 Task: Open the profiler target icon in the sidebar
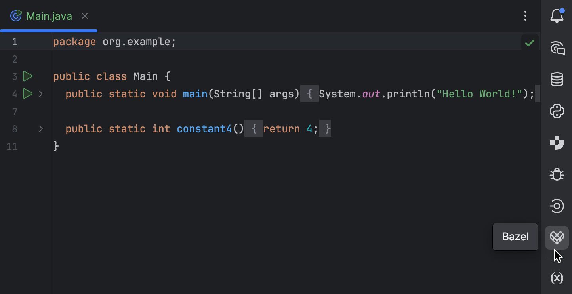coord(557,206)
